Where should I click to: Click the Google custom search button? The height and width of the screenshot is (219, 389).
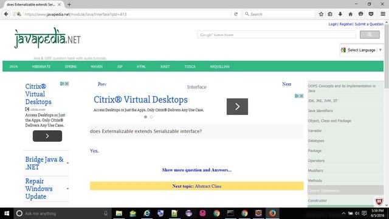click(370, 35)
